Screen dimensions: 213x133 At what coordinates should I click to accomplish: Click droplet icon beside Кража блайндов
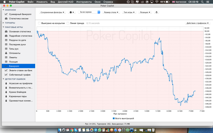click(x=6, y=92)
